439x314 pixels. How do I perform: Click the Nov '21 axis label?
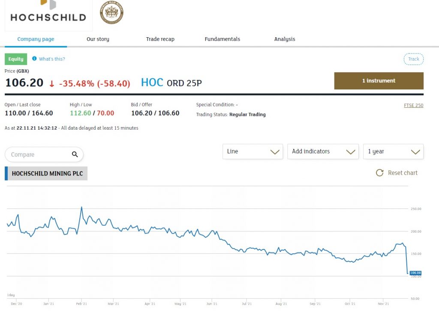point(383,304)
